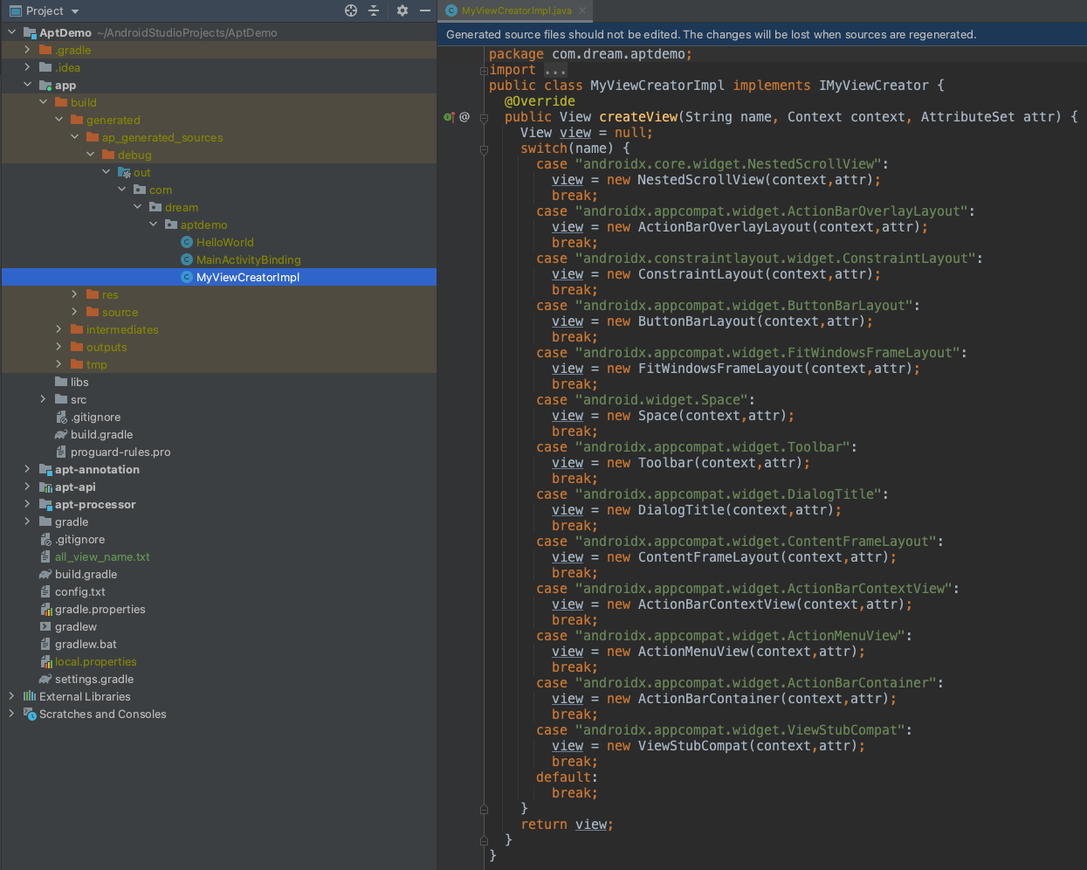Collapse the ap_generated_sources folder
This screenshot has height=870, width=1087.
(74, 137)
